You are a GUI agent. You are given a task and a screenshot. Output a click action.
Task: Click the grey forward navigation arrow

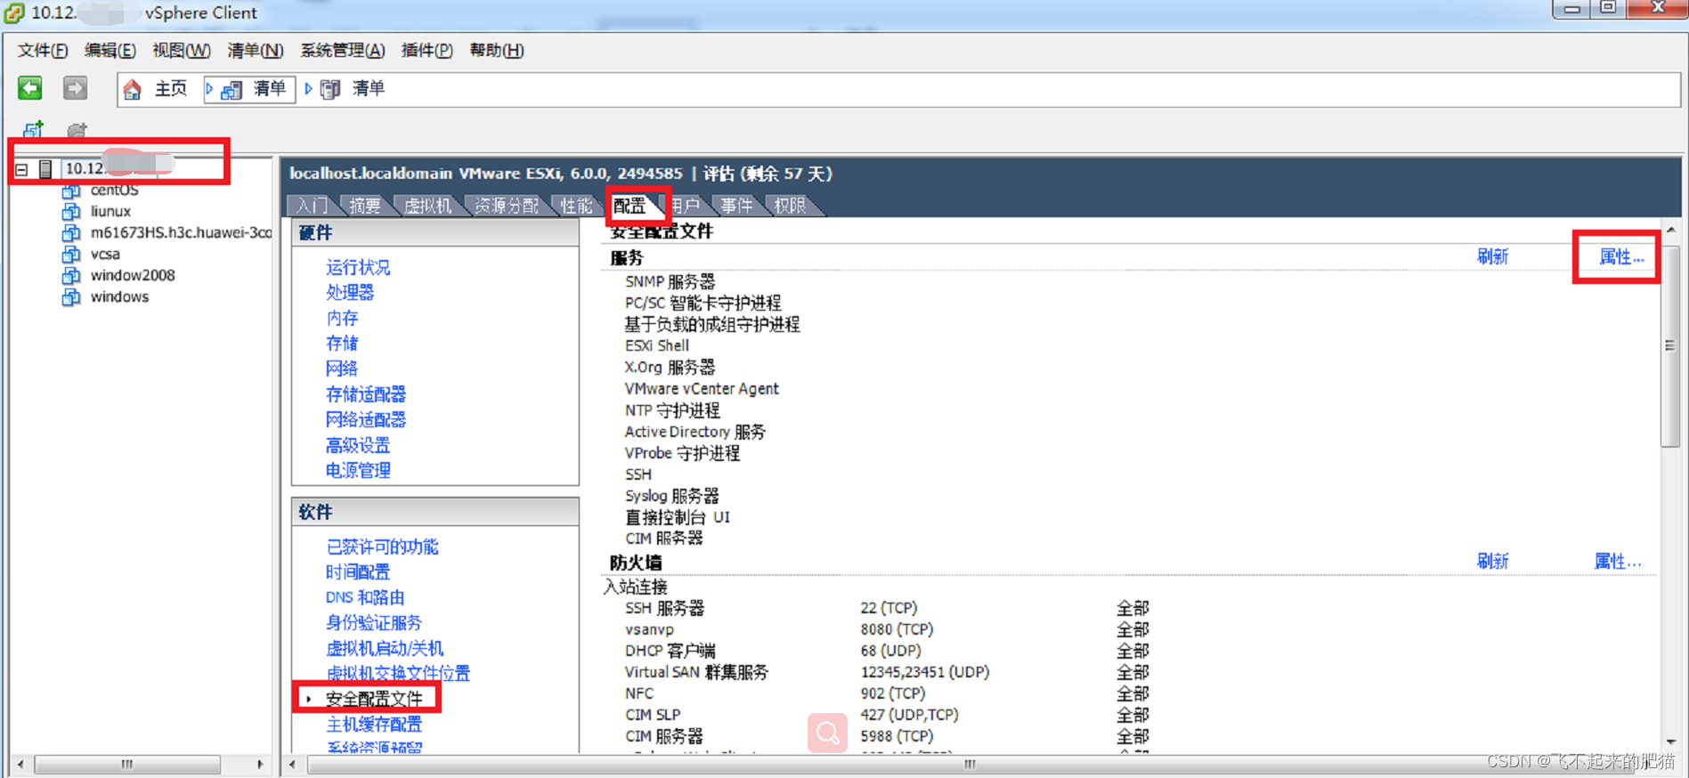pos(76,87)
